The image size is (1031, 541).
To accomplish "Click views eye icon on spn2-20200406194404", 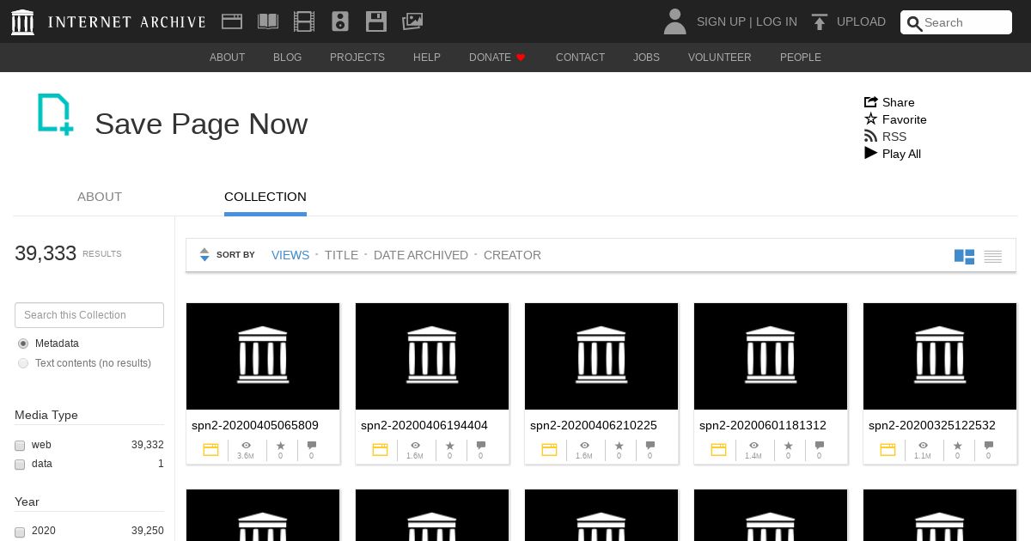I will [415, 446].
